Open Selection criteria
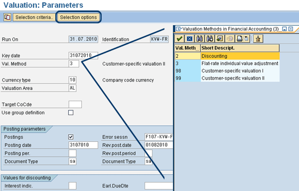This screenshot has width=299, height=191. click(34, 17)
